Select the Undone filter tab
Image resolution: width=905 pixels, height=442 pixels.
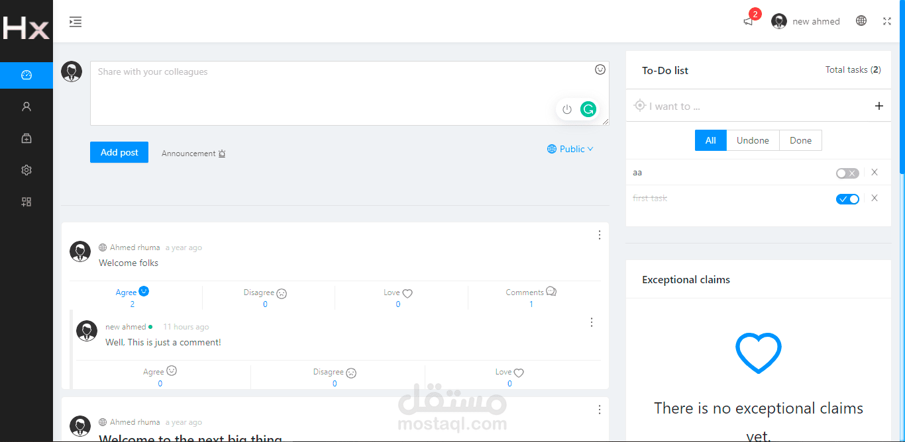(753, 140)
